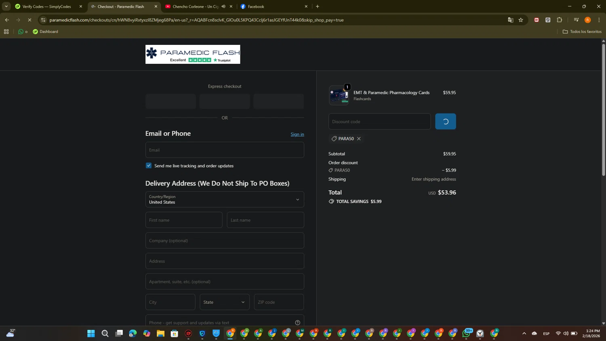Click the Last name field

click(265, 220)
